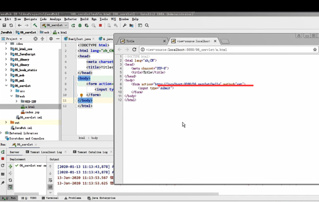Toggle soft-wrap in the Output console
Image resolution: width=319 pixels, height=202 pixels.
pyautogui.click(x=50, y=180)
